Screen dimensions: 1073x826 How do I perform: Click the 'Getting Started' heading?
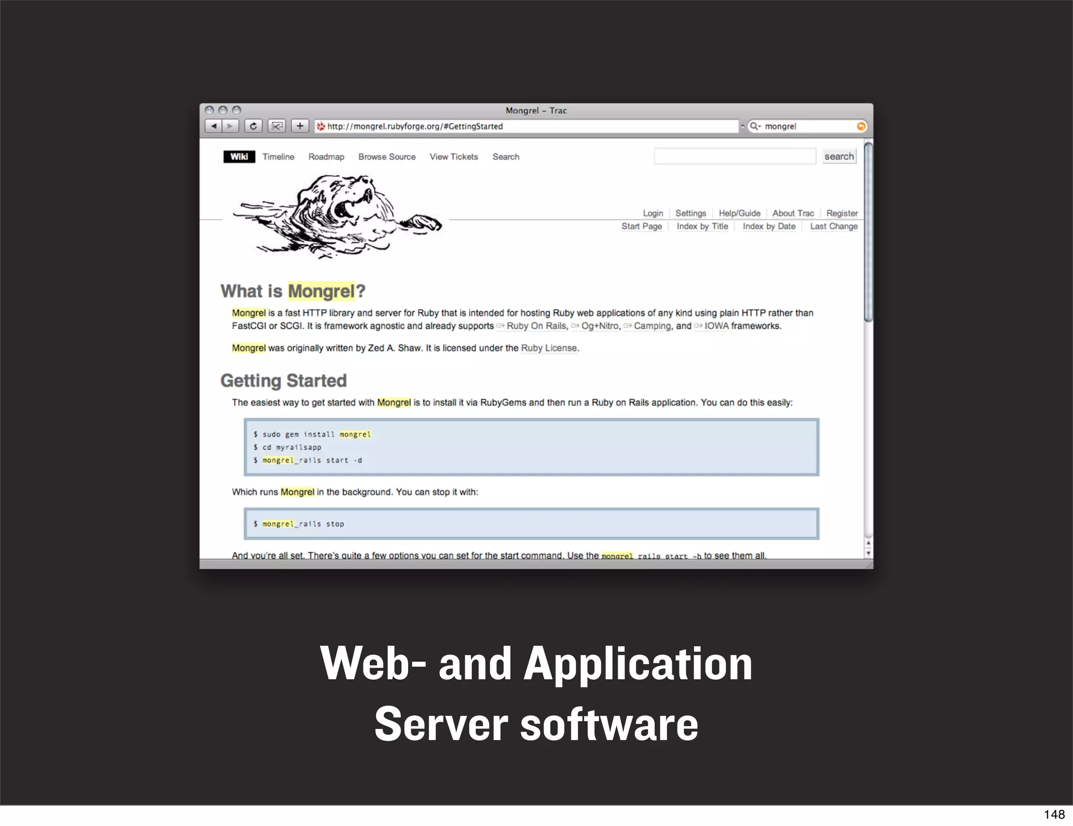click(x=283, y=381)
